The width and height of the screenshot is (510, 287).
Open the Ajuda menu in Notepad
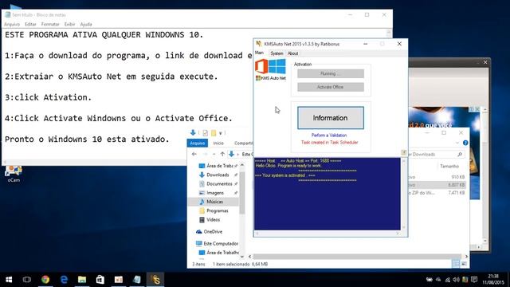tap(86, 24)
